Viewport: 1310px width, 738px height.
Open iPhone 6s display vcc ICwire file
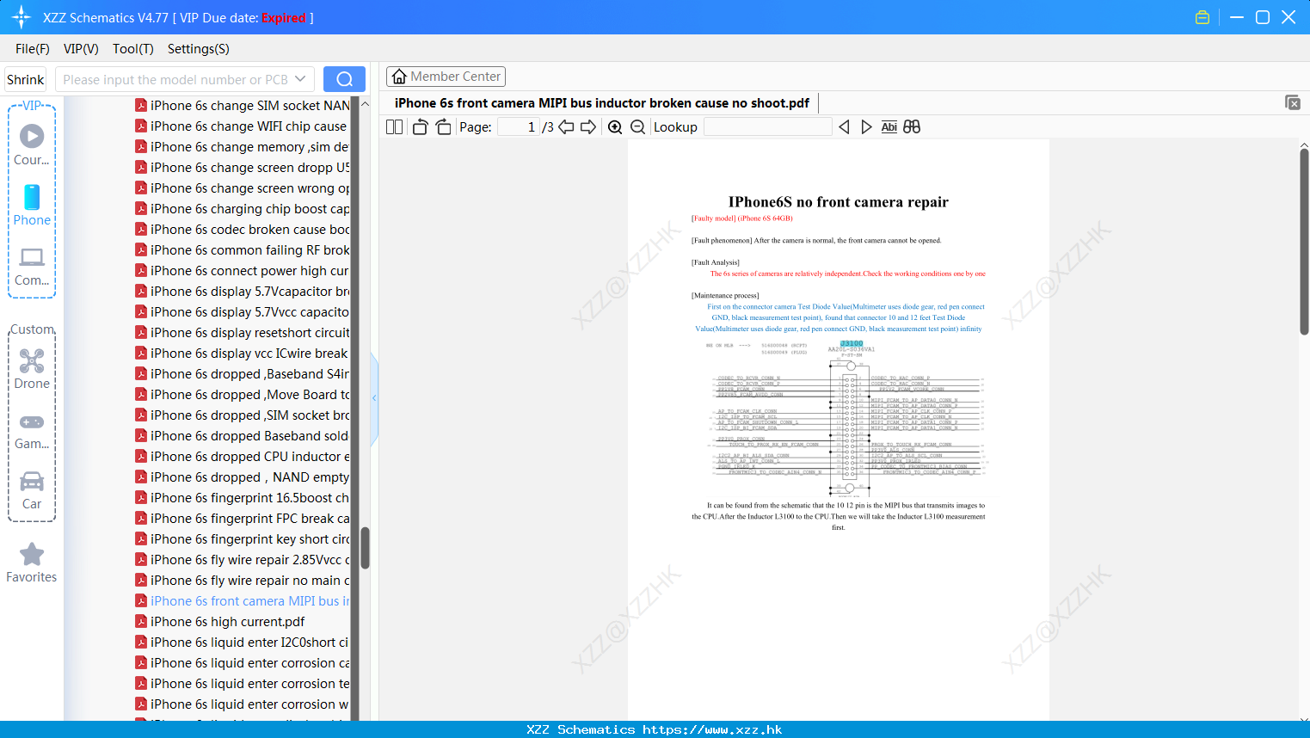pos(243,354)
